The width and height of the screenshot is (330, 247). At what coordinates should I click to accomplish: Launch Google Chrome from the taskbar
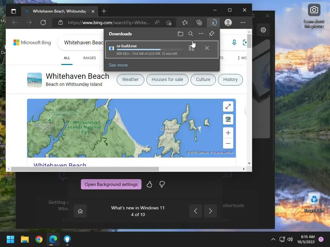pyautogui.click(x=39, y=239)
